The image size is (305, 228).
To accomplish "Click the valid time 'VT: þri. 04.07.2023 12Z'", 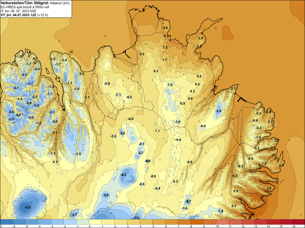I will click(x=19, y=15).
